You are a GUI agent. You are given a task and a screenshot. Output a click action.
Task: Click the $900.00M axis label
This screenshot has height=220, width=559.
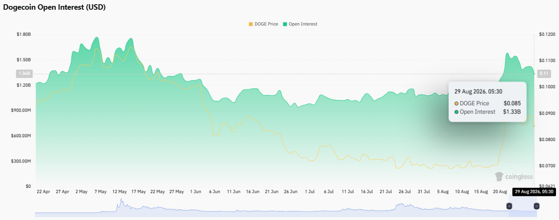point(21,110)
